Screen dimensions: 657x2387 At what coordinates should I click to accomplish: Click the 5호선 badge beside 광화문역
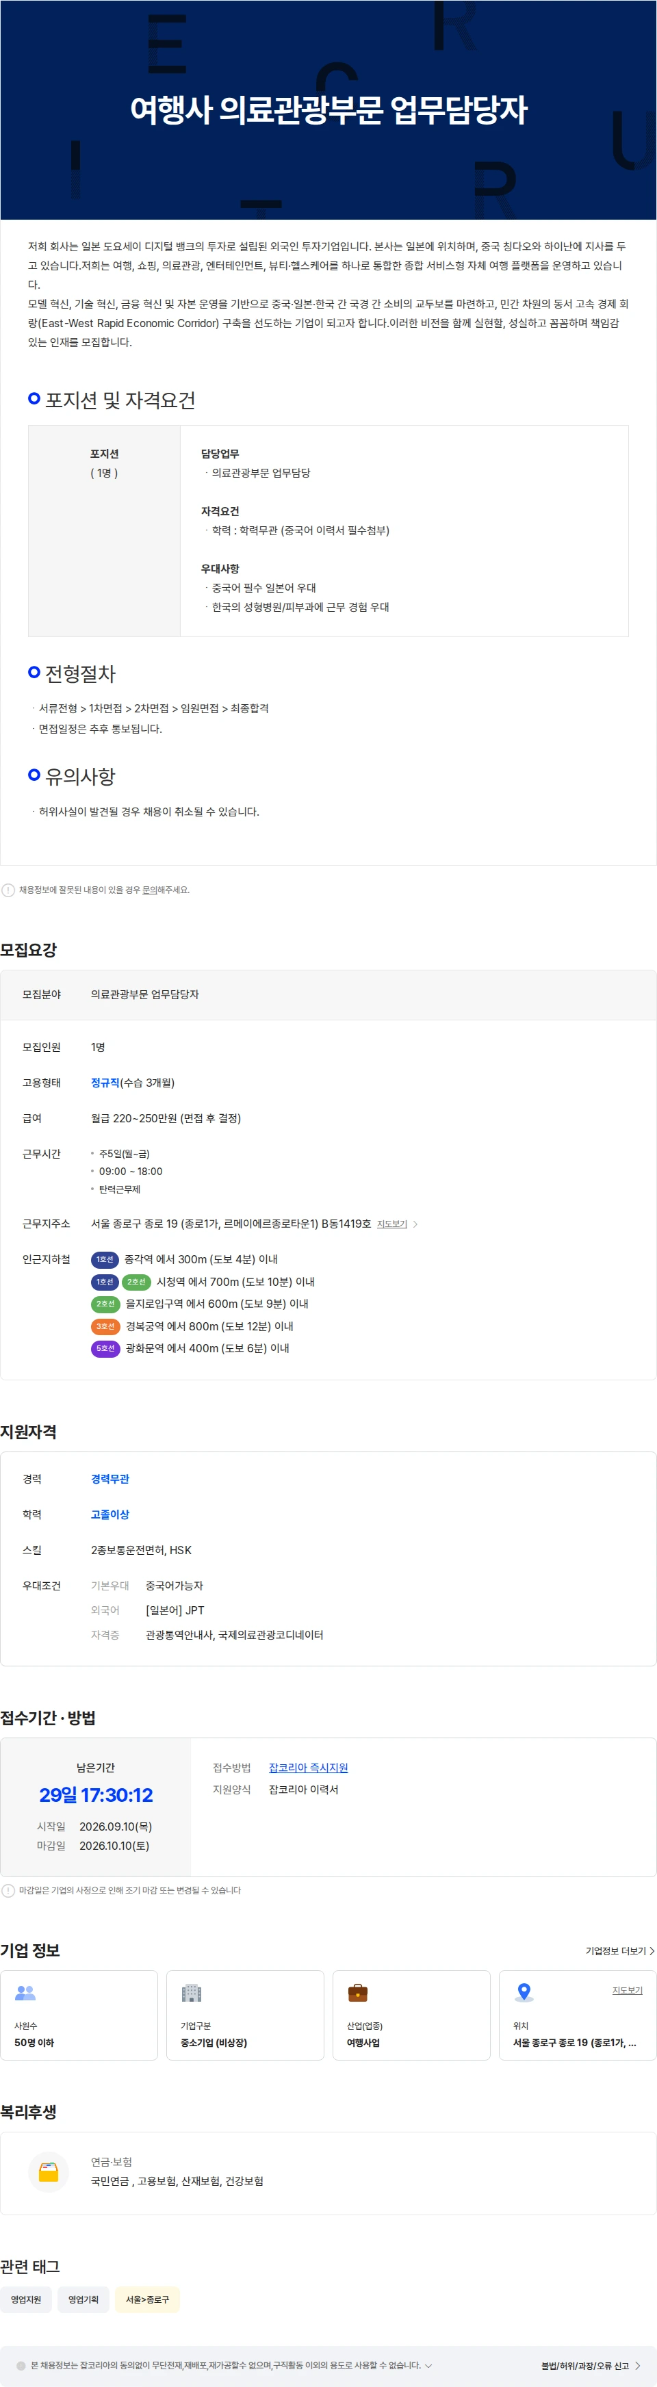tap(105, 1348)
